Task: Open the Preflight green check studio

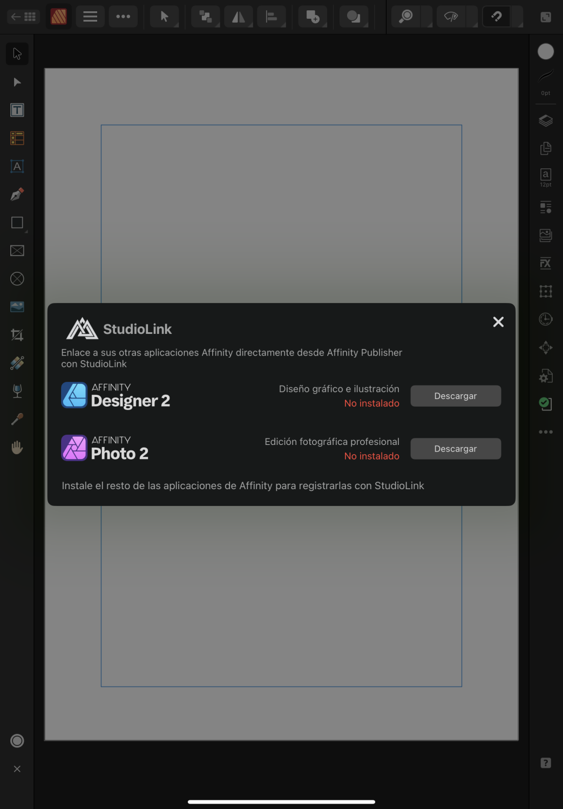Action: 546,404
